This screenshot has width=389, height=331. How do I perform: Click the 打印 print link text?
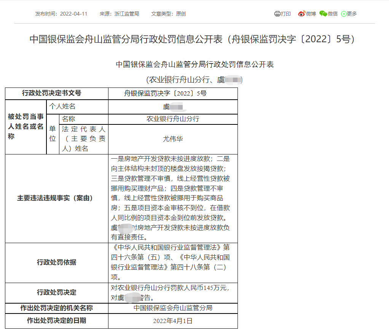click(286, 14)
